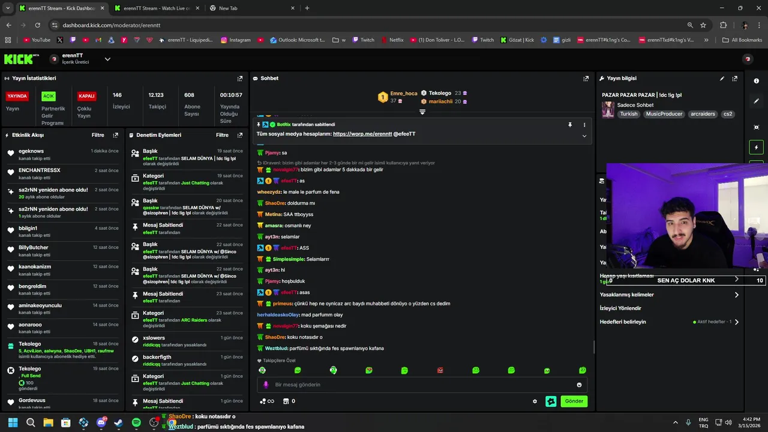
Task: Bookmark this page with the star icon
Action: [x=703, y=25]
